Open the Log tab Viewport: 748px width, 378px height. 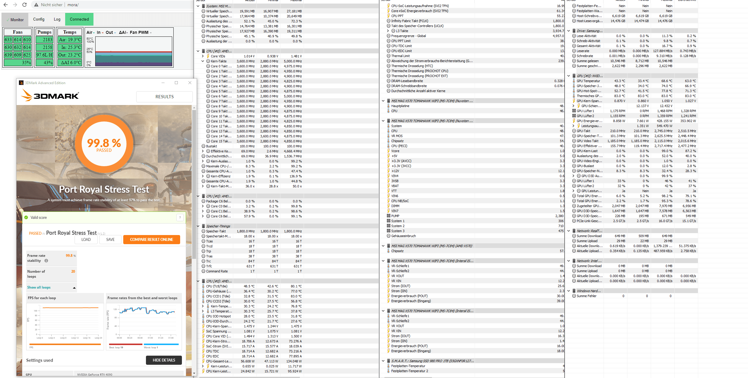point(57,19)
